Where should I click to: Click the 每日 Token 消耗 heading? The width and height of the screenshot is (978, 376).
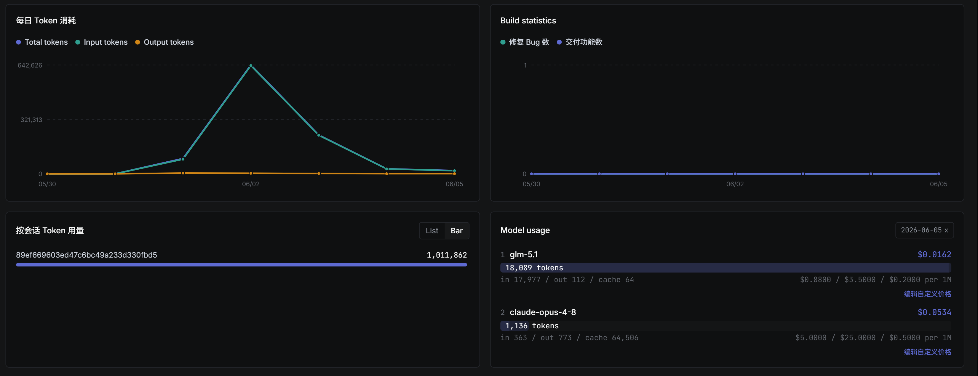click(46, 20)
